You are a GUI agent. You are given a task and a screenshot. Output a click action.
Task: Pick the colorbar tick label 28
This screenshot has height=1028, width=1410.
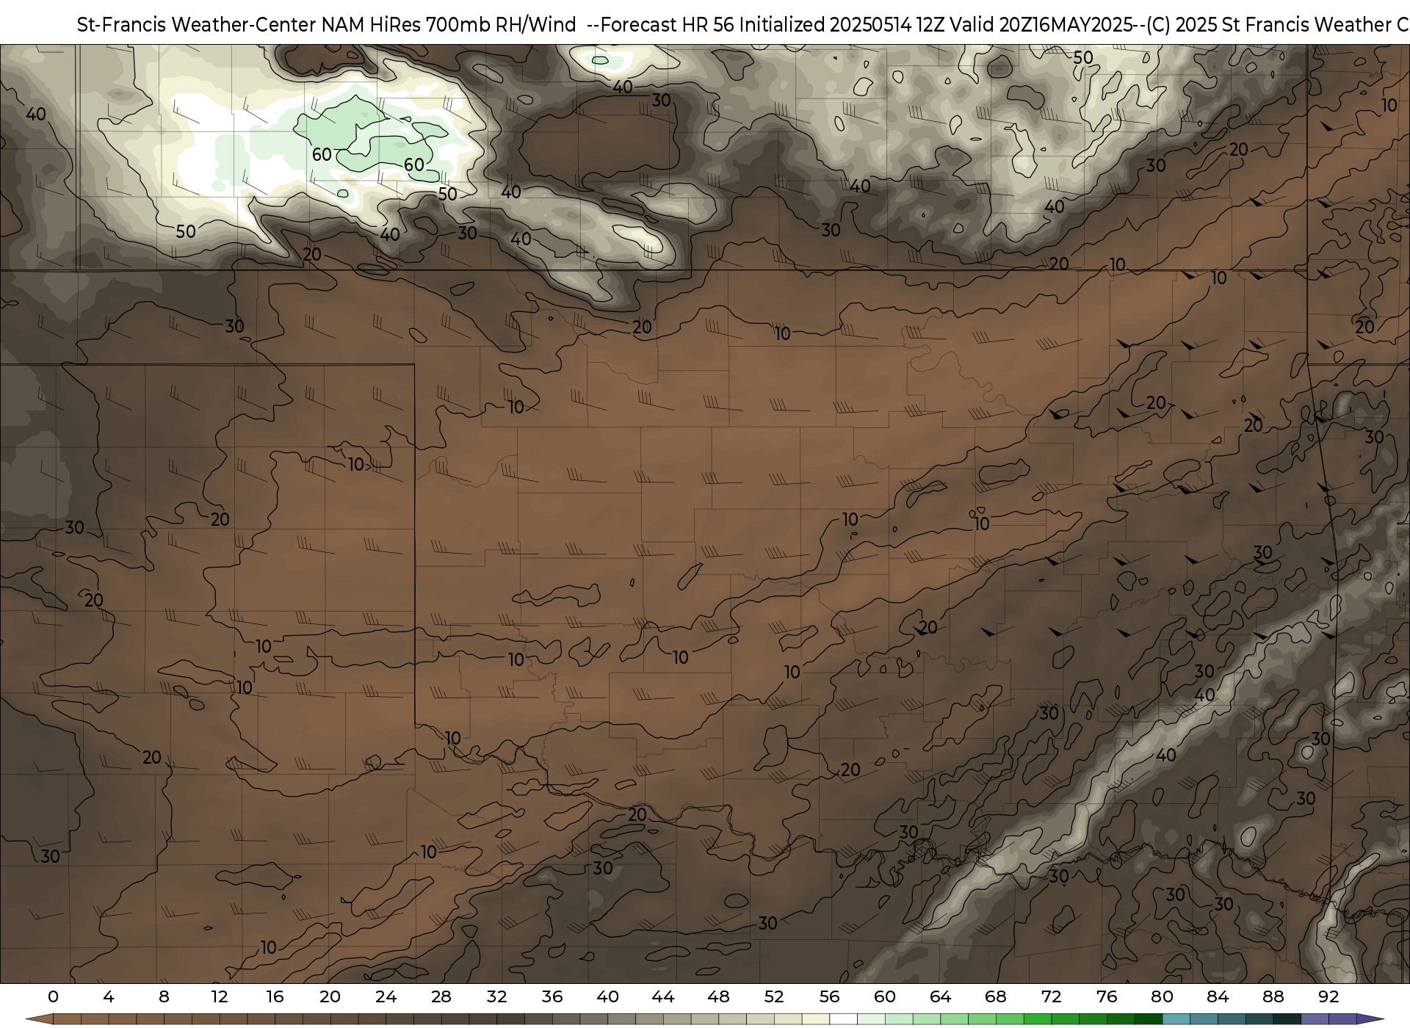tap(441, 996)
